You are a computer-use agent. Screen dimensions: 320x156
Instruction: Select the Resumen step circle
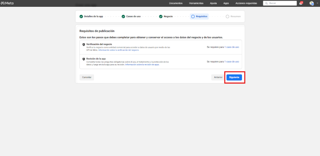[x=227, y=16]
